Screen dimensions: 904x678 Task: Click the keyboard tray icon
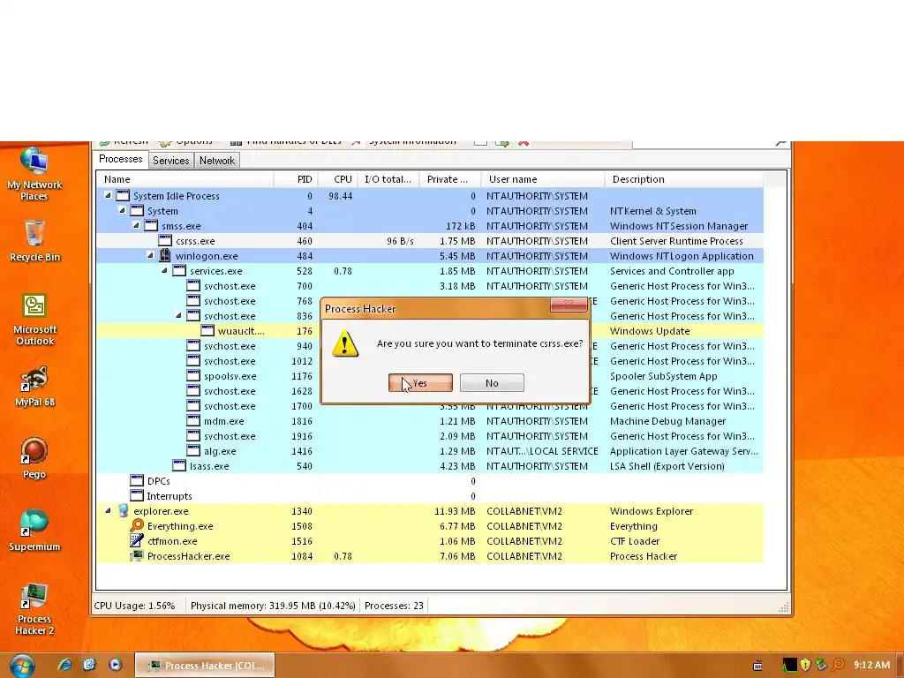[758, 666]
